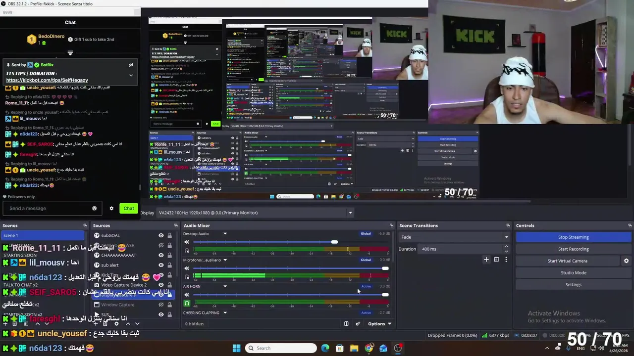634x356 pixels.
Task: Toggle visibility of SUS source
Action: tap(161, 314)
